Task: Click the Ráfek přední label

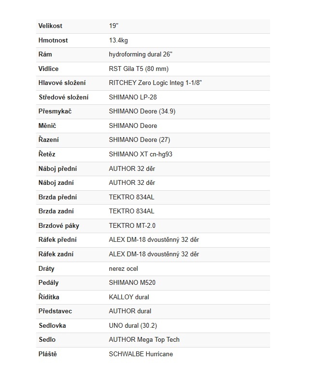Action: click(57, 240)
